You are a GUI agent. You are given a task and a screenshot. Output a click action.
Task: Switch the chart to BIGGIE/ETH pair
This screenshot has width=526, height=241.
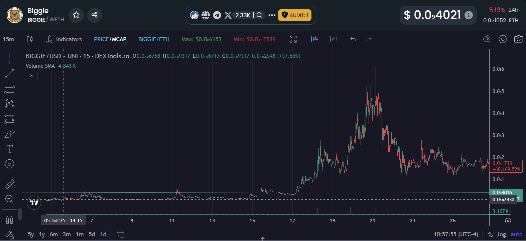point(154,39)
